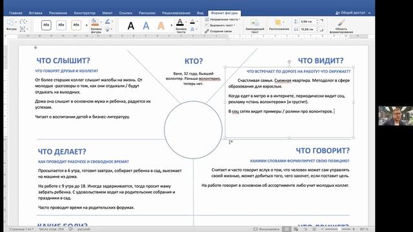Open the Область форматирования pane

click(x=341, y=26)
